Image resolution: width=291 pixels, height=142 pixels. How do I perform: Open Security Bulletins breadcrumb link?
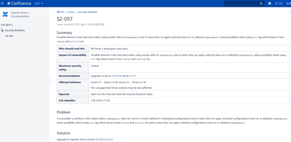tap(88, 12)
